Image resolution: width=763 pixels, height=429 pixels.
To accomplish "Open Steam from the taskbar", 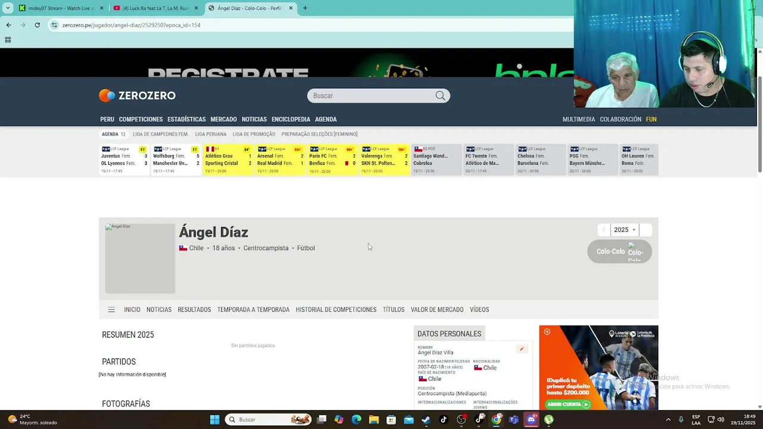I will (x=426, y=419).
